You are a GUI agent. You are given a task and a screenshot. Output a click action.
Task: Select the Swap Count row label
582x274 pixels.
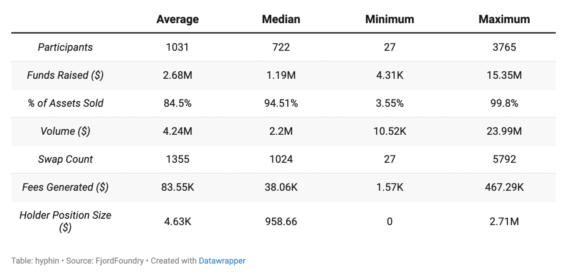[x=65, y=160]
